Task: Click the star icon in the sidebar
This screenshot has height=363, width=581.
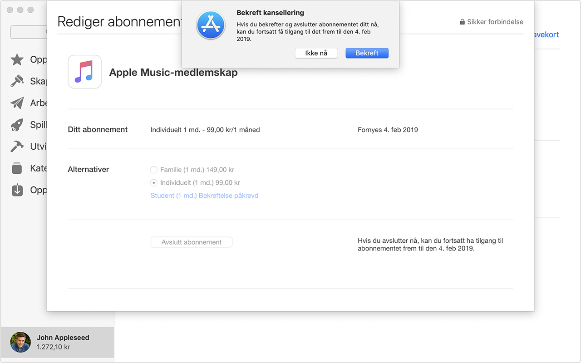Action: (17, 59)
